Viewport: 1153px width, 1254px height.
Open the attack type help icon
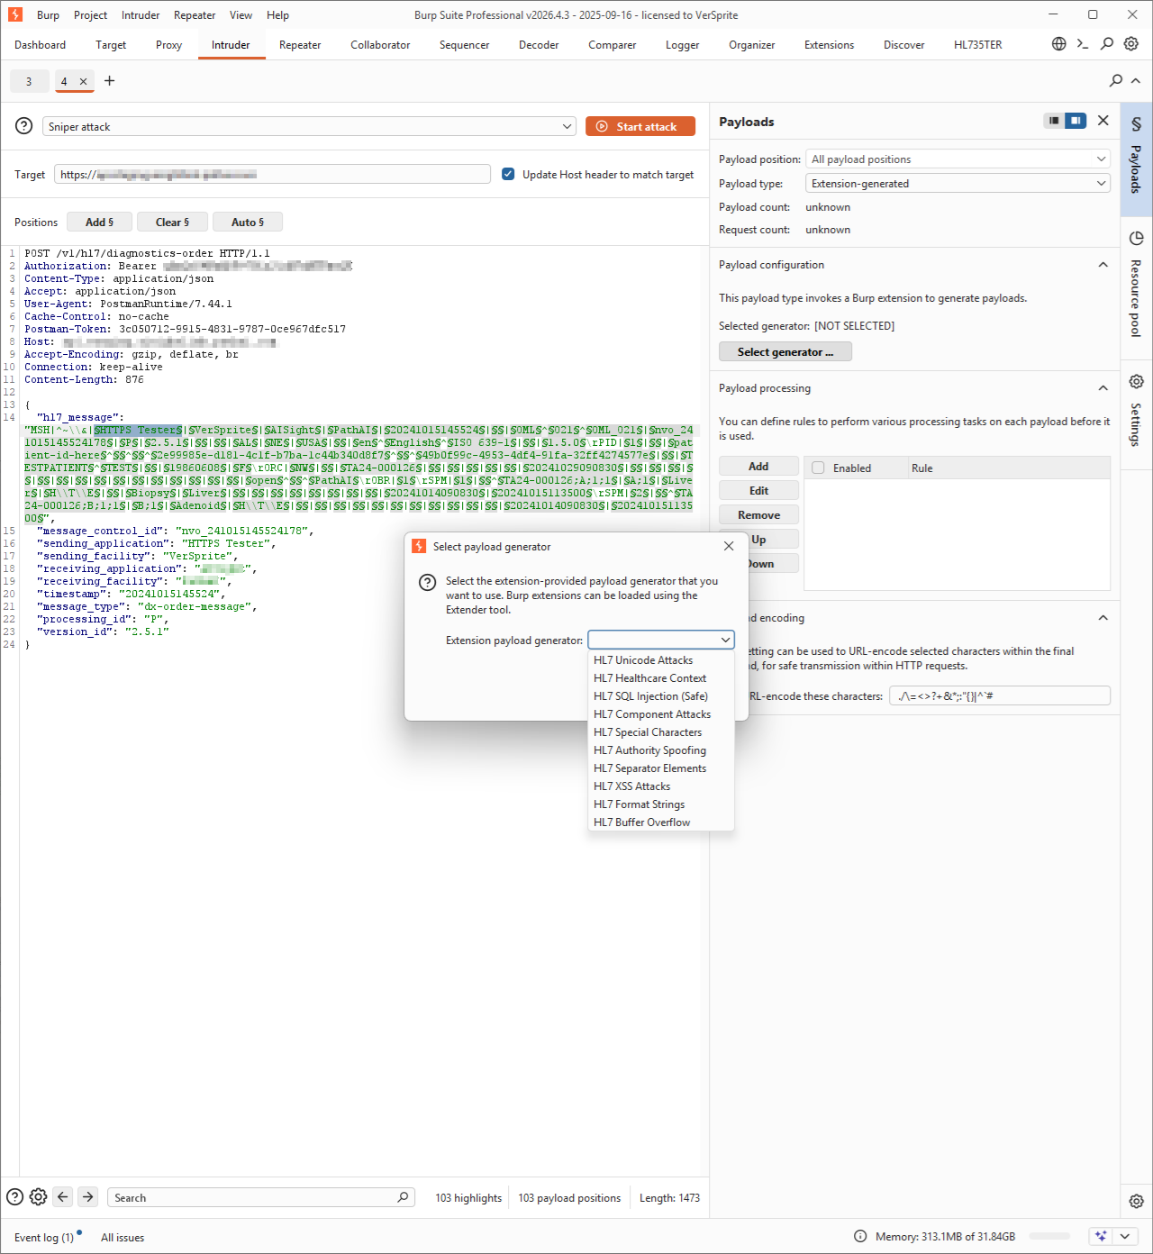click(x=24, y=126)
